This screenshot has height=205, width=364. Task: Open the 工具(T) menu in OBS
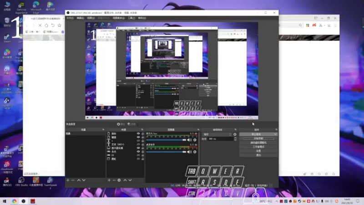[x=131, y=18]
